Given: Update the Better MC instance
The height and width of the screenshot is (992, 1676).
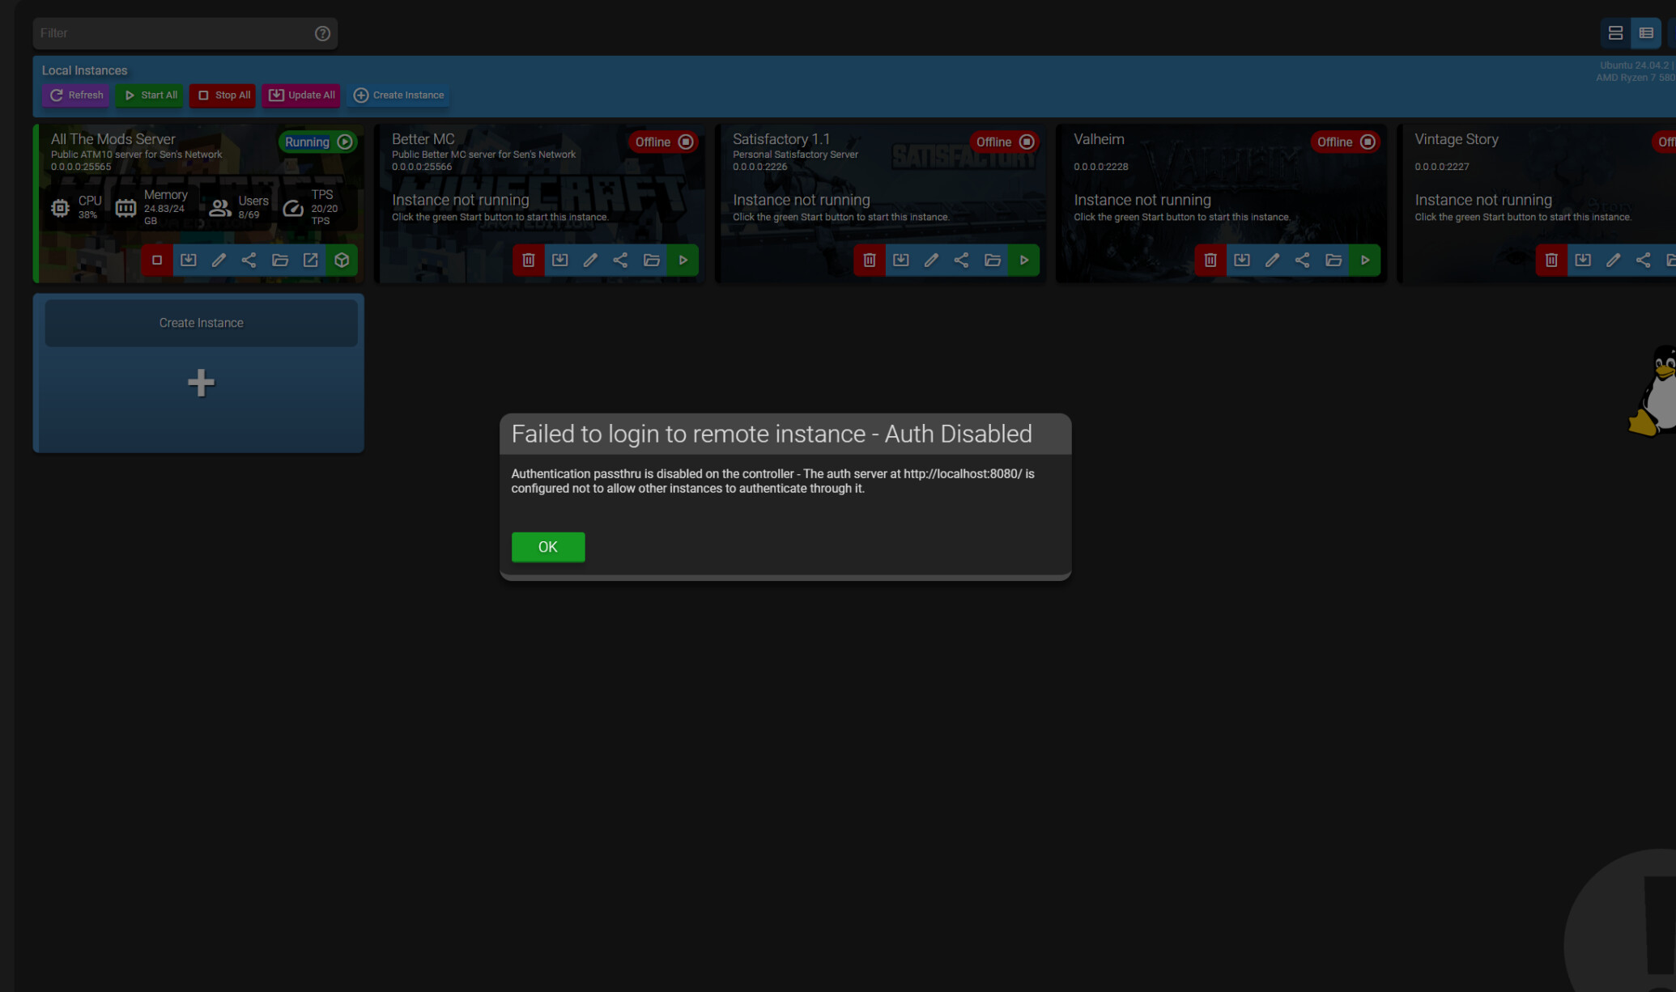Looking at the screenshot, I should pos(559,261).
